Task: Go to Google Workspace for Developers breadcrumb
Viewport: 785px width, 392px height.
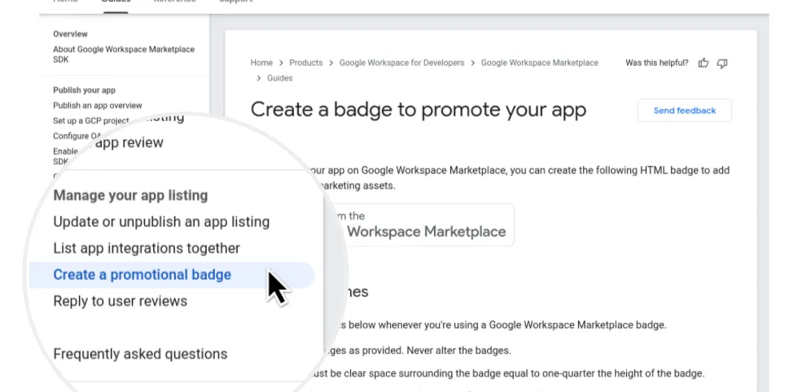Action: 401,63
